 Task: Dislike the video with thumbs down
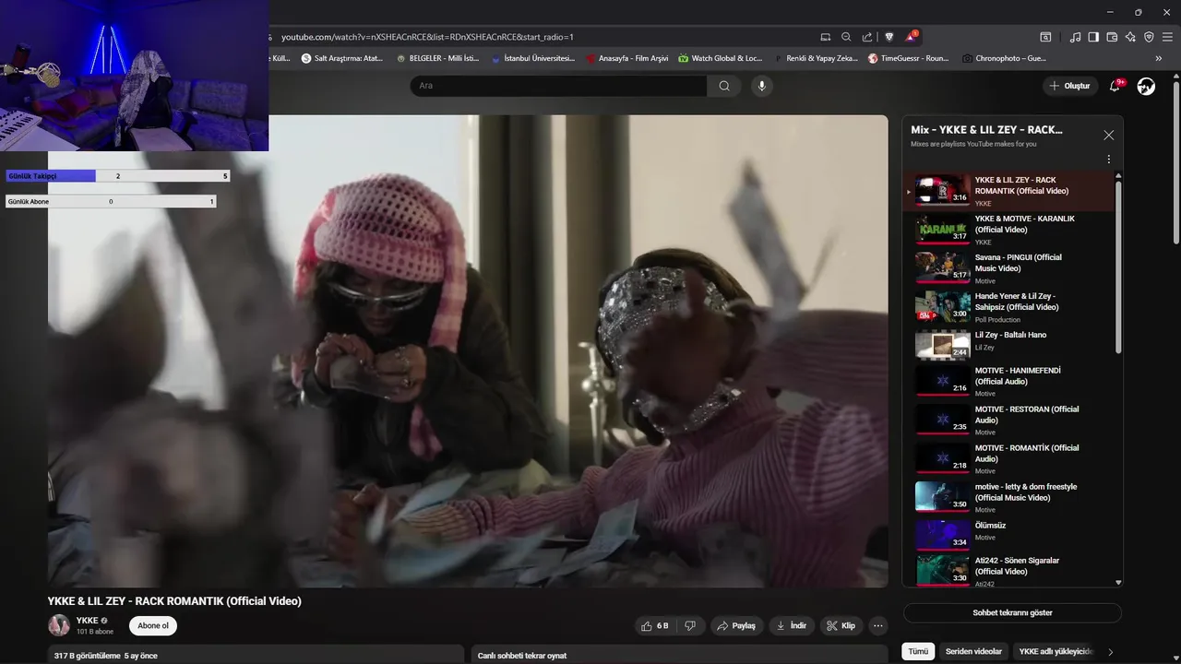[x=690, y=625]
